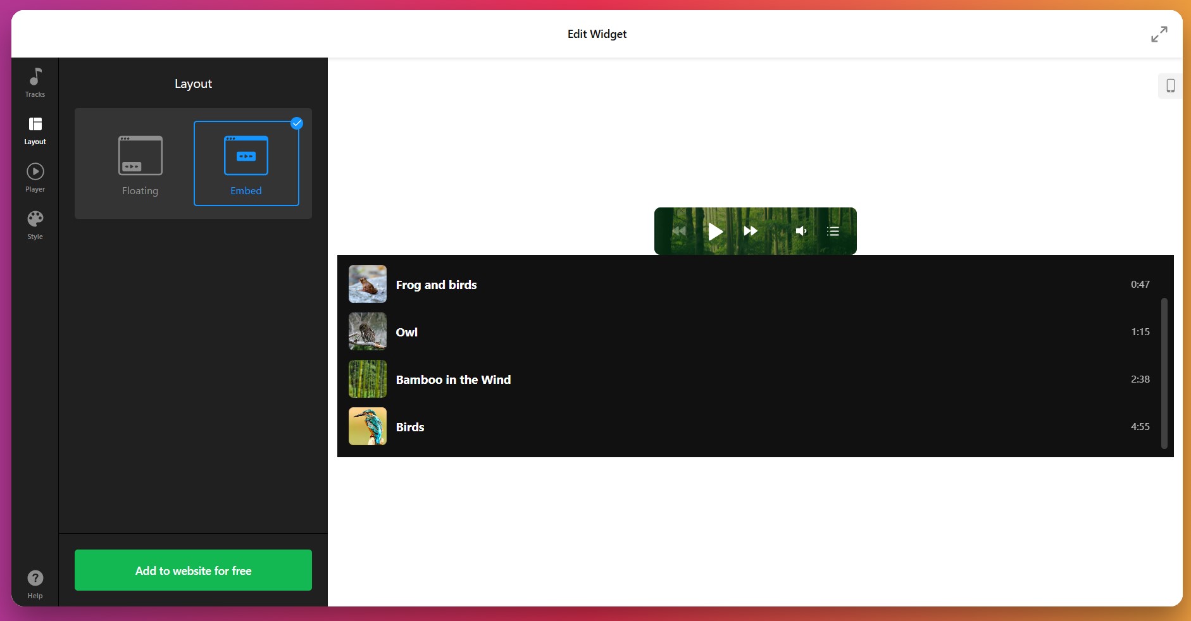Toggle the mobile preview mode

point(1170,85)
